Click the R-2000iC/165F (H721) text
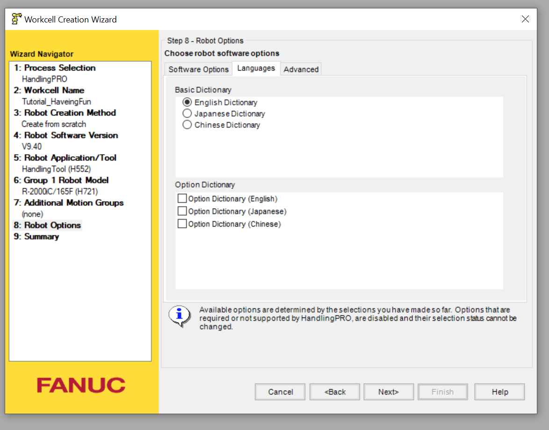549x430 pixels. (x=60, y=191)
